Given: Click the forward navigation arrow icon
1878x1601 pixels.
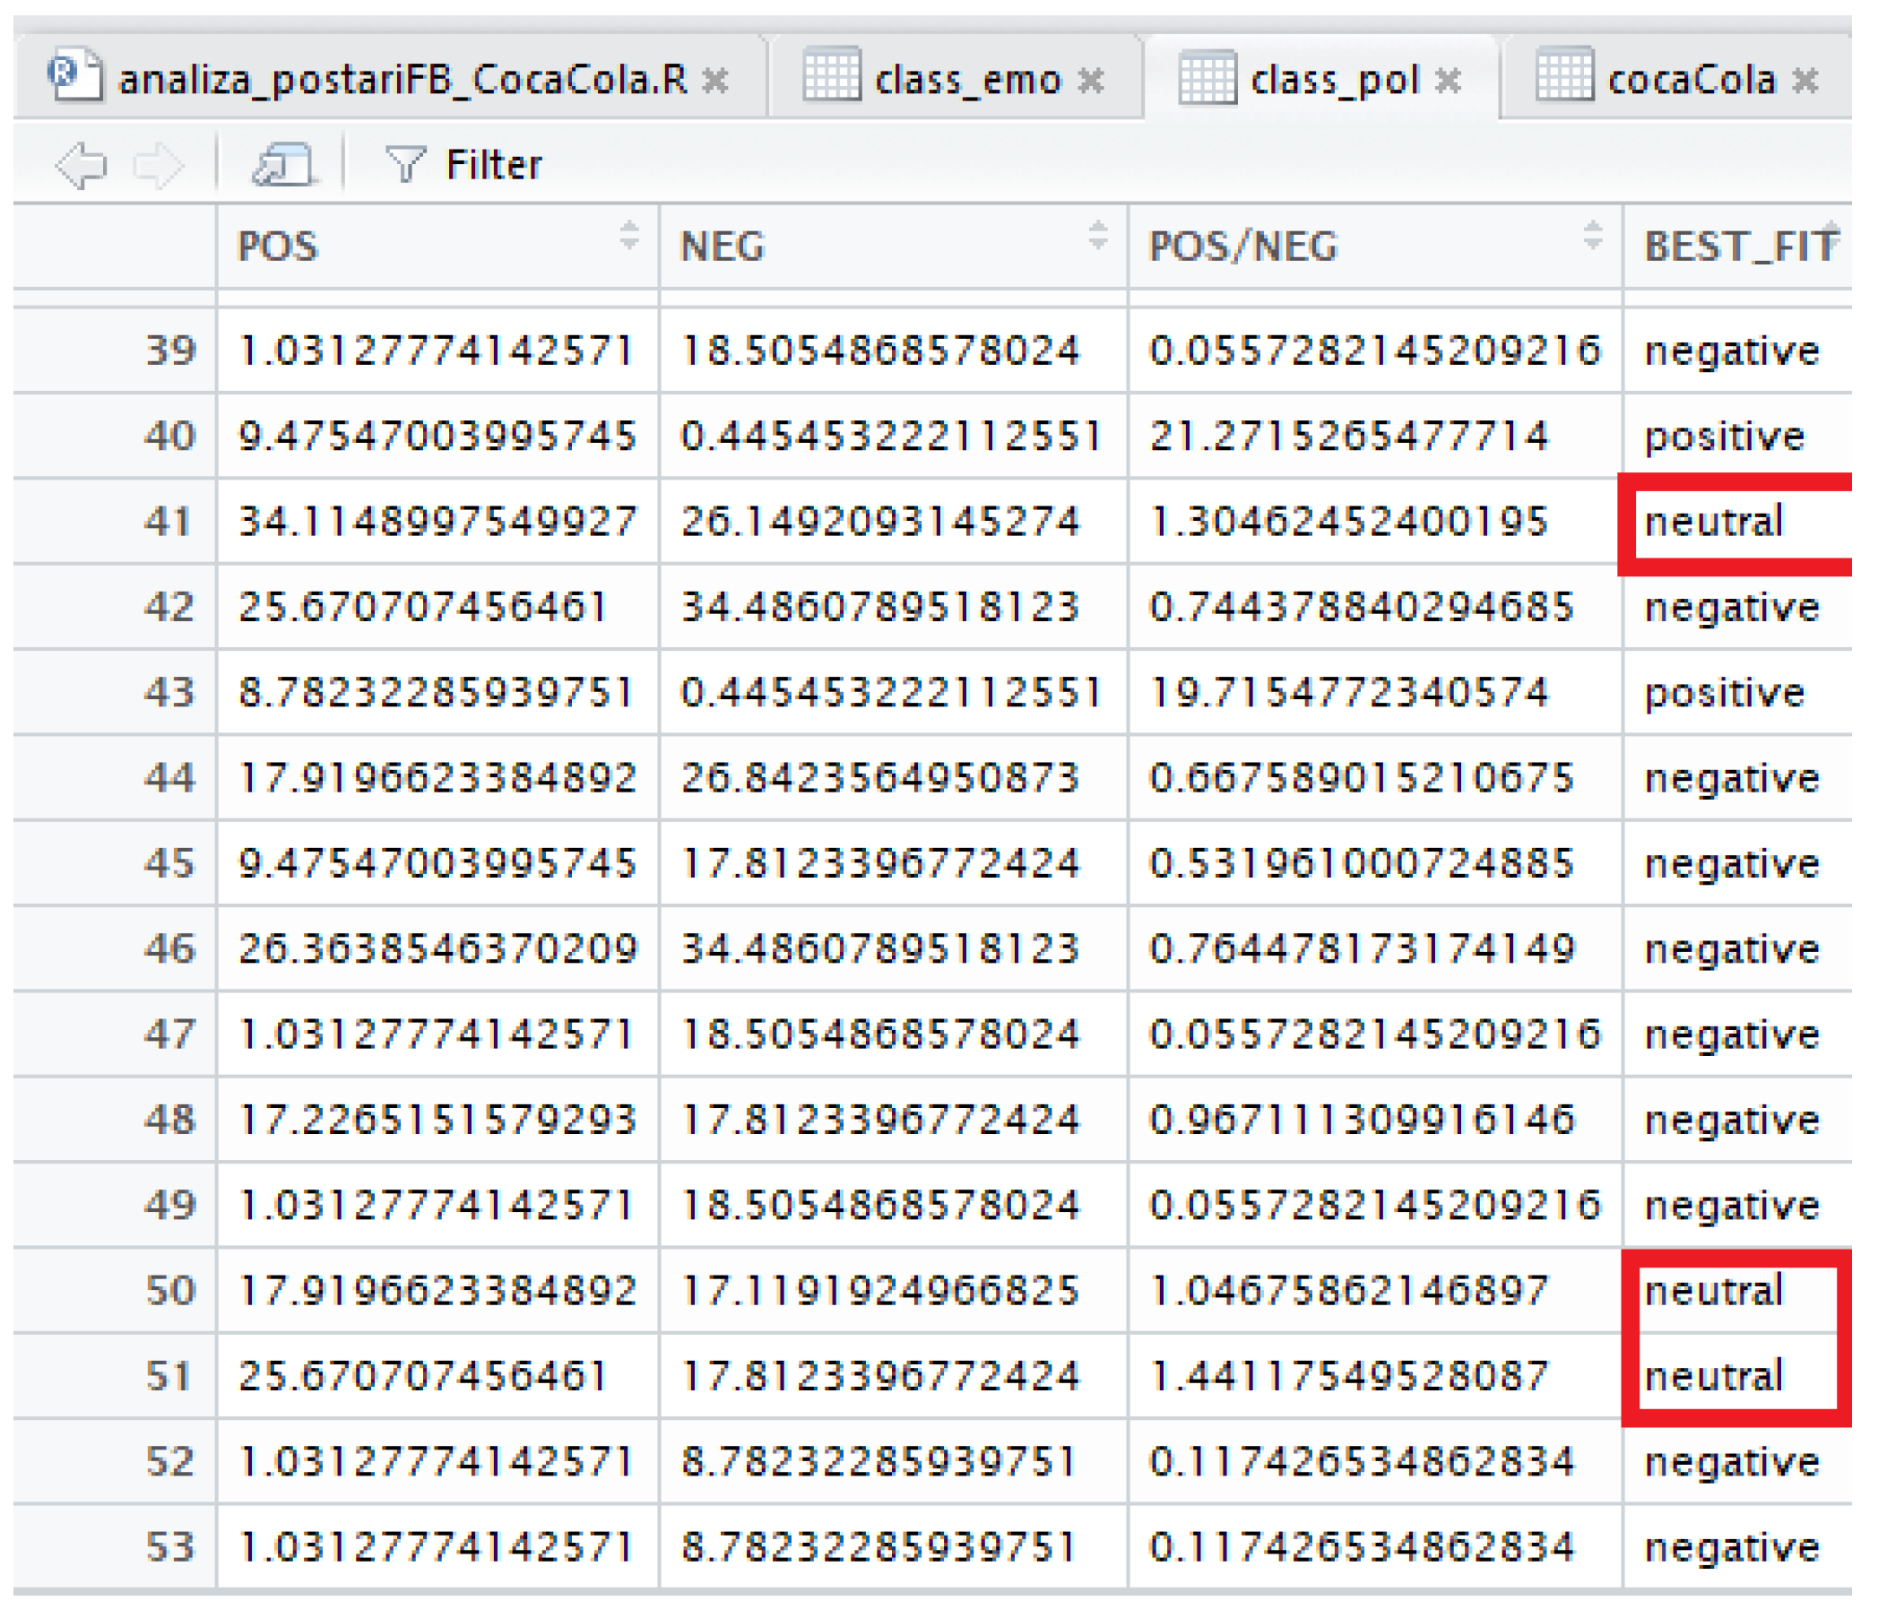Looking at the screenshot, I should [160, 165].
